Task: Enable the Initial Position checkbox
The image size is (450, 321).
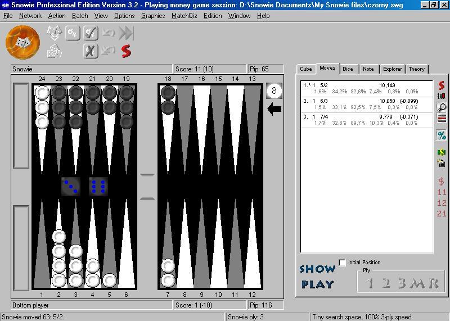Action: 343,263
